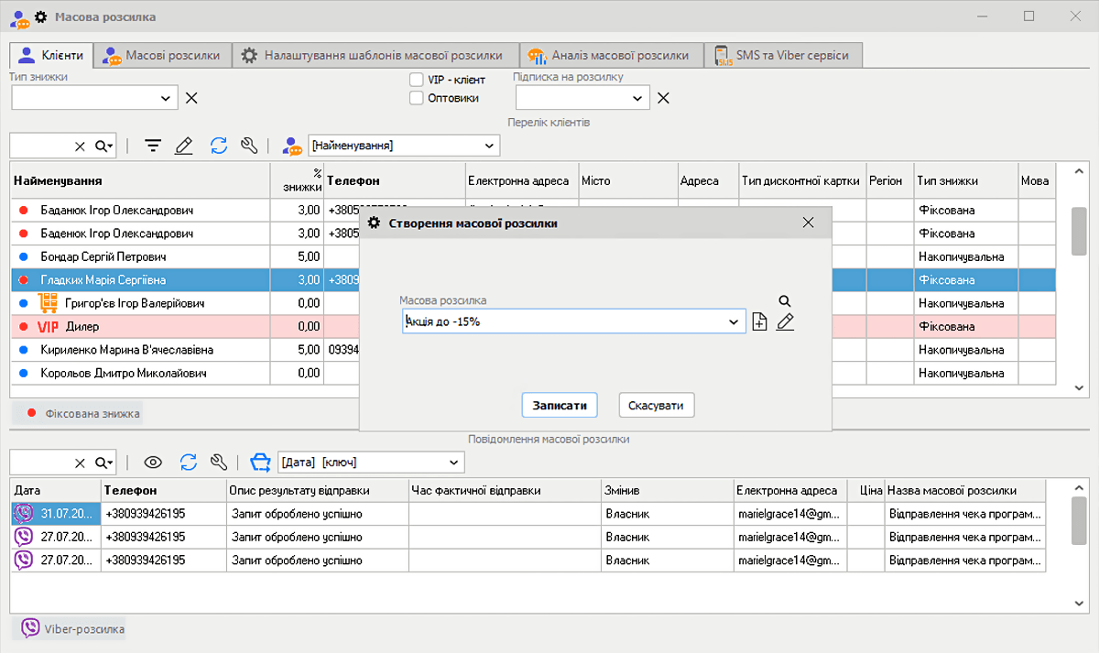
Task: Click the add new document icon in dialog
Action: tap(759, 321)
